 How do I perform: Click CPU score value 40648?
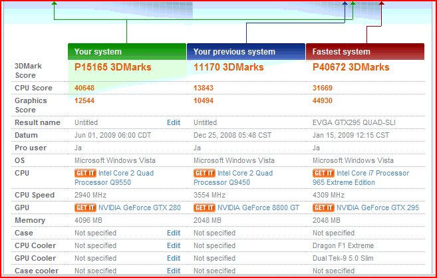(x=84, y=88)
